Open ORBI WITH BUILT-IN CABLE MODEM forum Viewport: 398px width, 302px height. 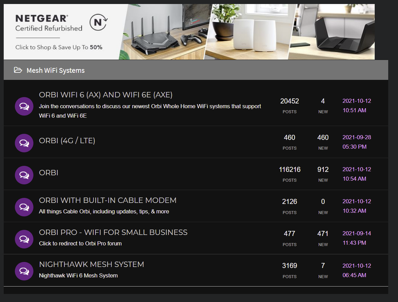pos(108,200)
